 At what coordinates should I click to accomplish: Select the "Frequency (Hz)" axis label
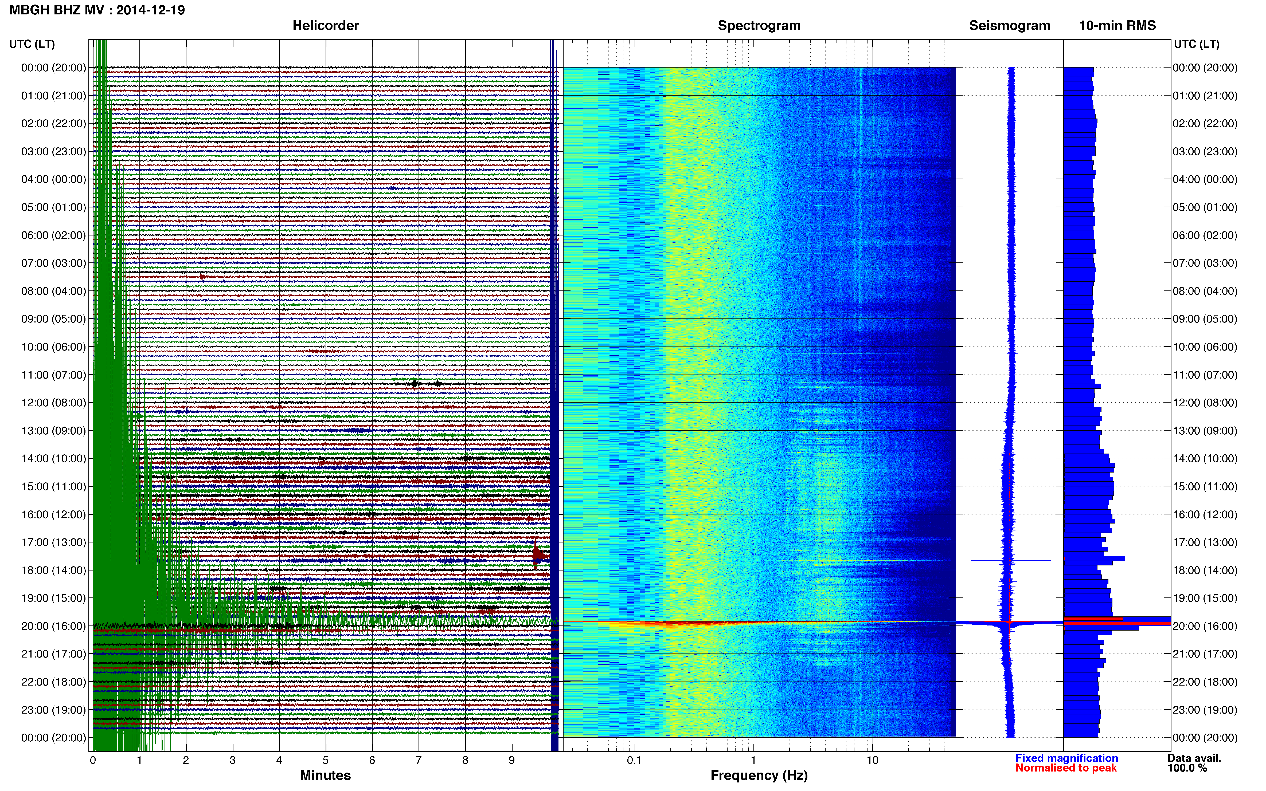[x=759, y=775]
